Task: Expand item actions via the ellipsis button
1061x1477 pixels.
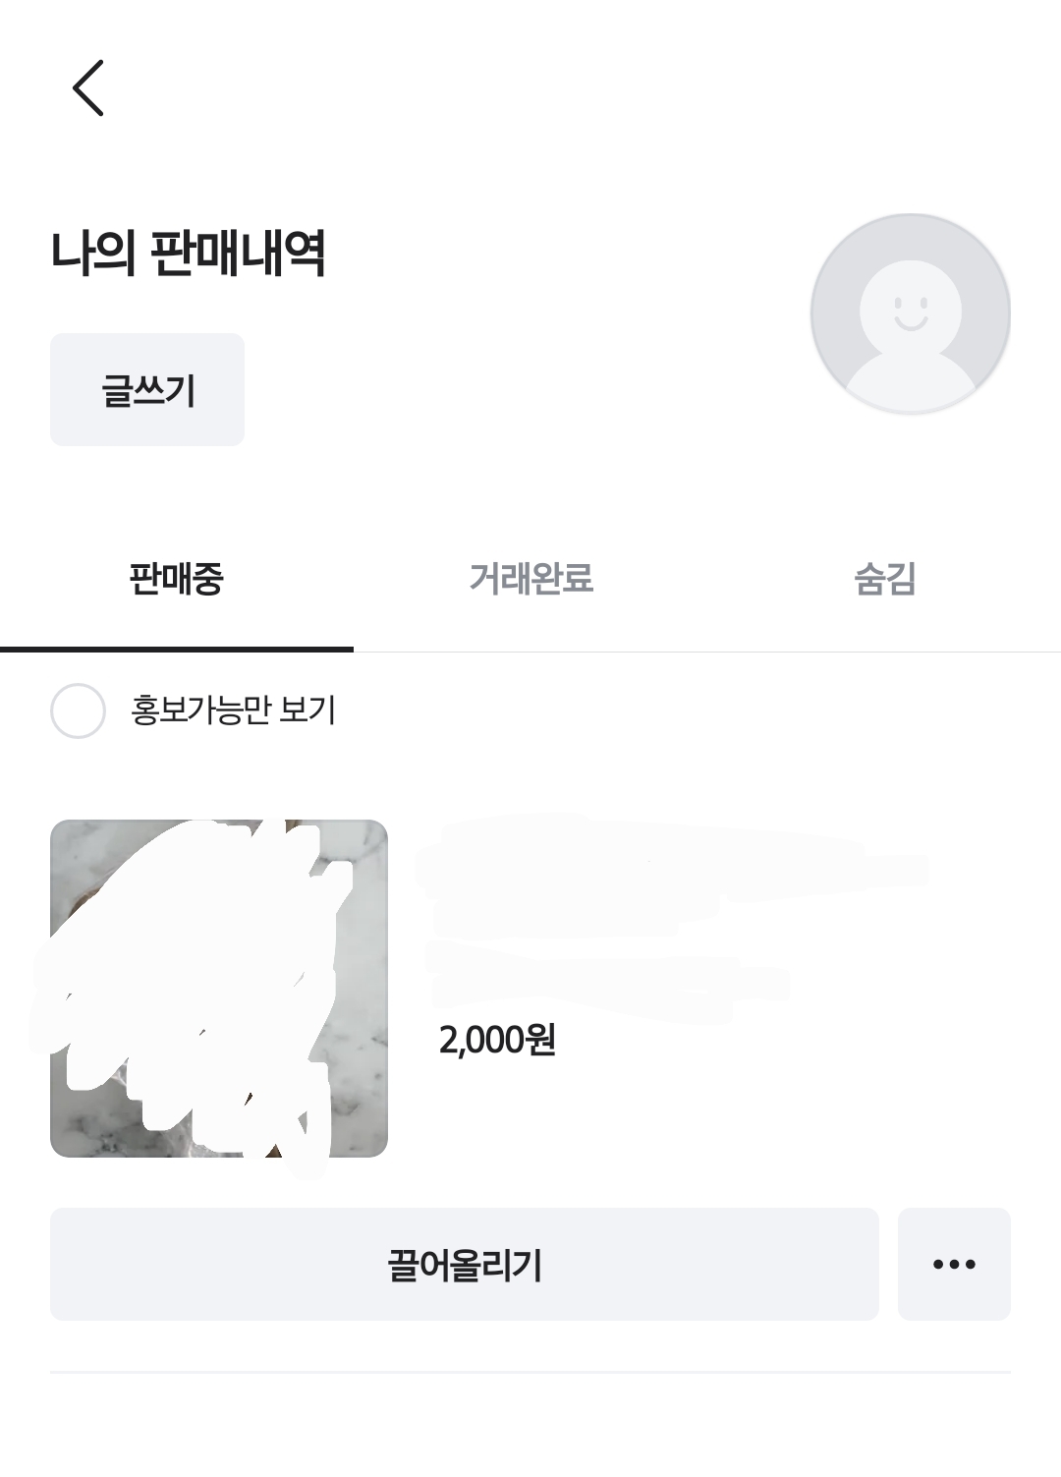Action: [953, 1264]
